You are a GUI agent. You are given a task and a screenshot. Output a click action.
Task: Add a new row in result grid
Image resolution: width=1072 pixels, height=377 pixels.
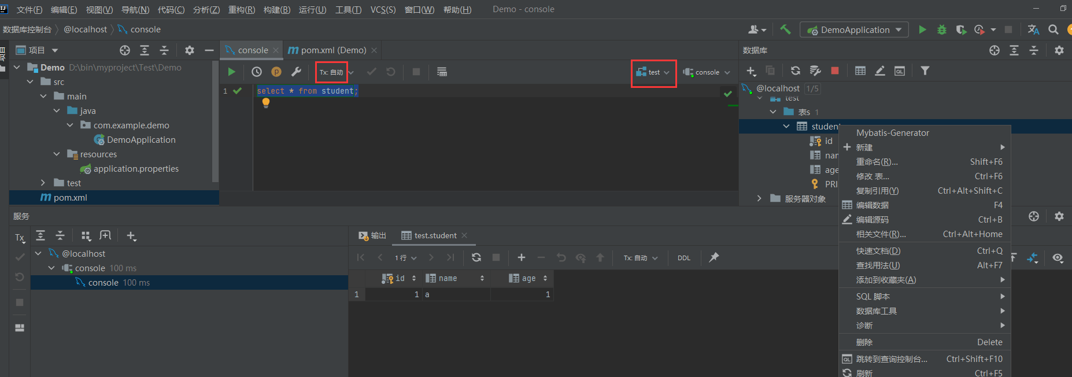click(x=522, y=257)
